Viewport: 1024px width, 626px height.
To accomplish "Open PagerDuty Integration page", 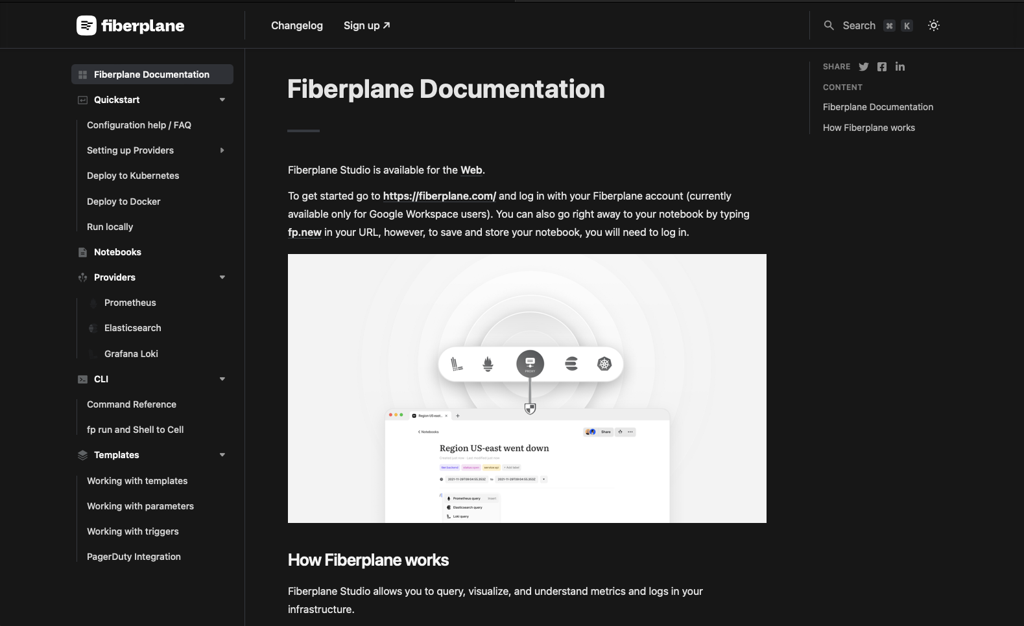I will click(134, 557).
